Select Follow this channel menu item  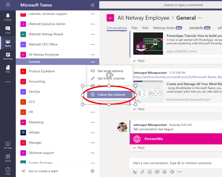tap(111, 95)
